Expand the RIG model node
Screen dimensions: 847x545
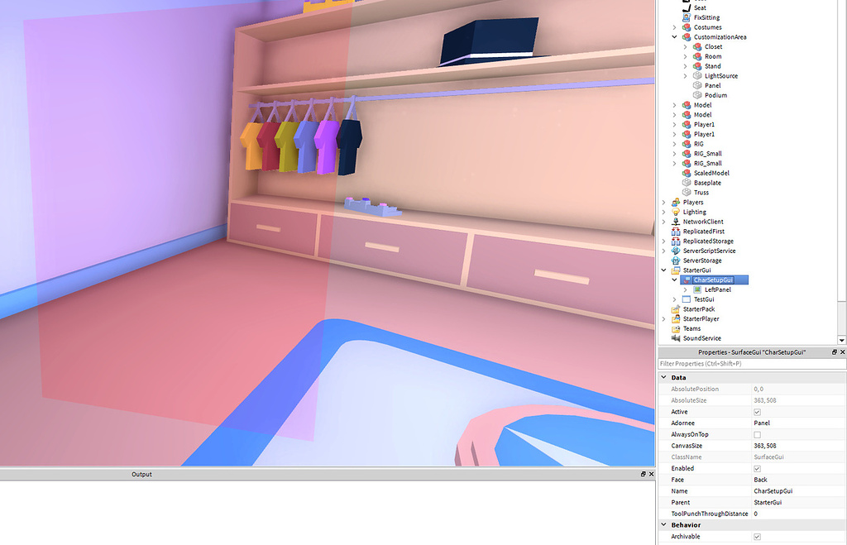click(674, 144)
